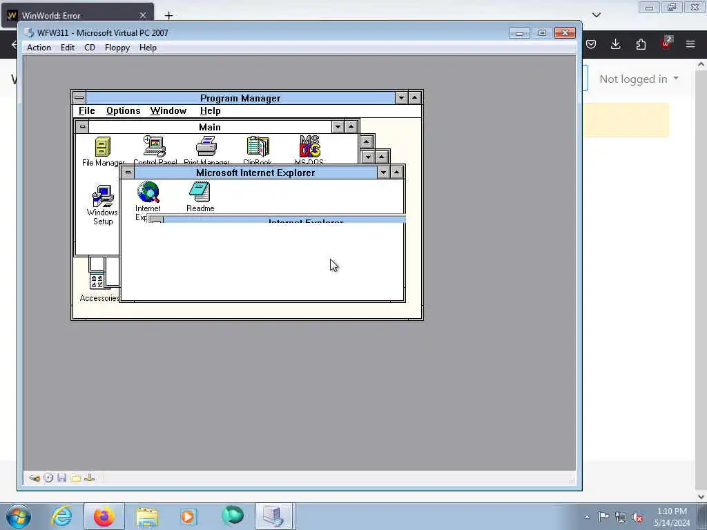Open Firefox hamburger application menu
This screenshot has width=707, height=530.
click(690, 44)
